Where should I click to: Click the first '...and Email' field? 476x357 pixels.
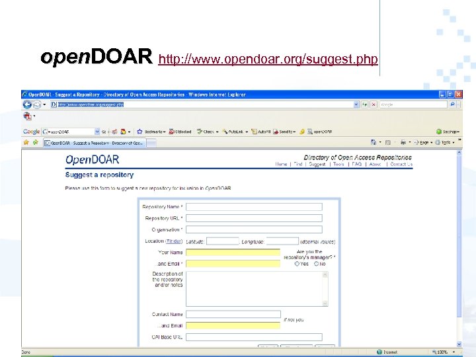click(233, 264)
